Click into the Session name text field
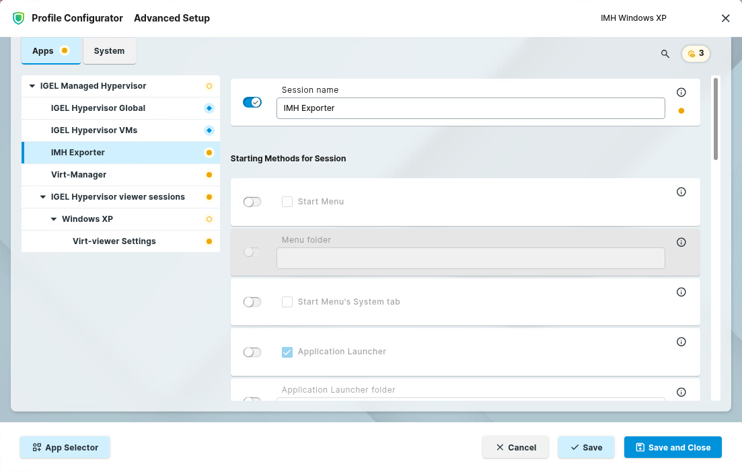Screen dimensions: 742x472 pos(470,108)
